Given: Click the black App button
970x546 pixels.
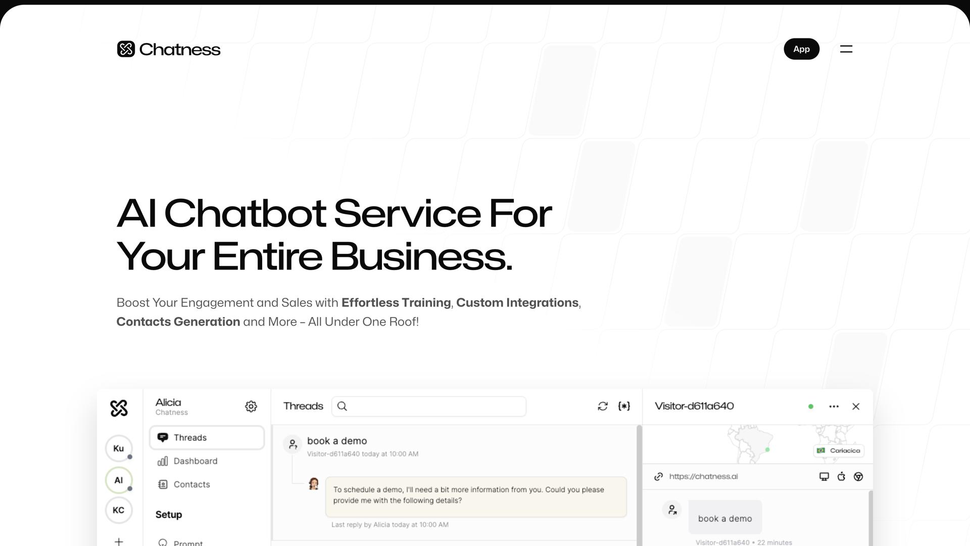Looking at the screenshot, I should pyautogui.click(x=801, y=49).
